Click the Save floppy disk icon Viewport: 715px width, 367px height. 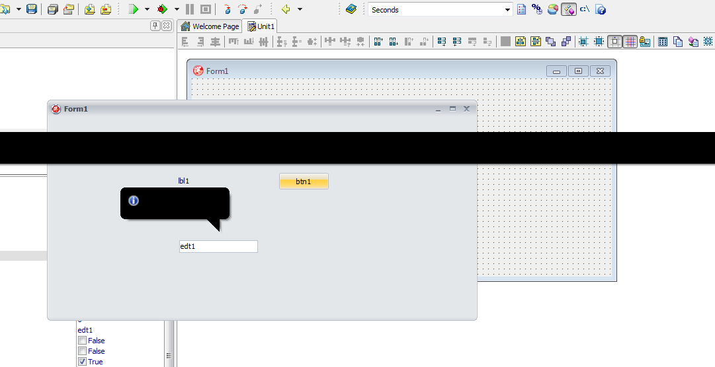[31, 9]
